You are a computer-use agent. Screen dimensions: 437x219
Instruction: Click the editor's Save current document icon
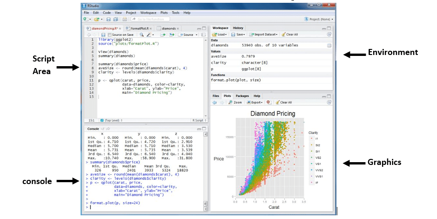click(103, 35)
